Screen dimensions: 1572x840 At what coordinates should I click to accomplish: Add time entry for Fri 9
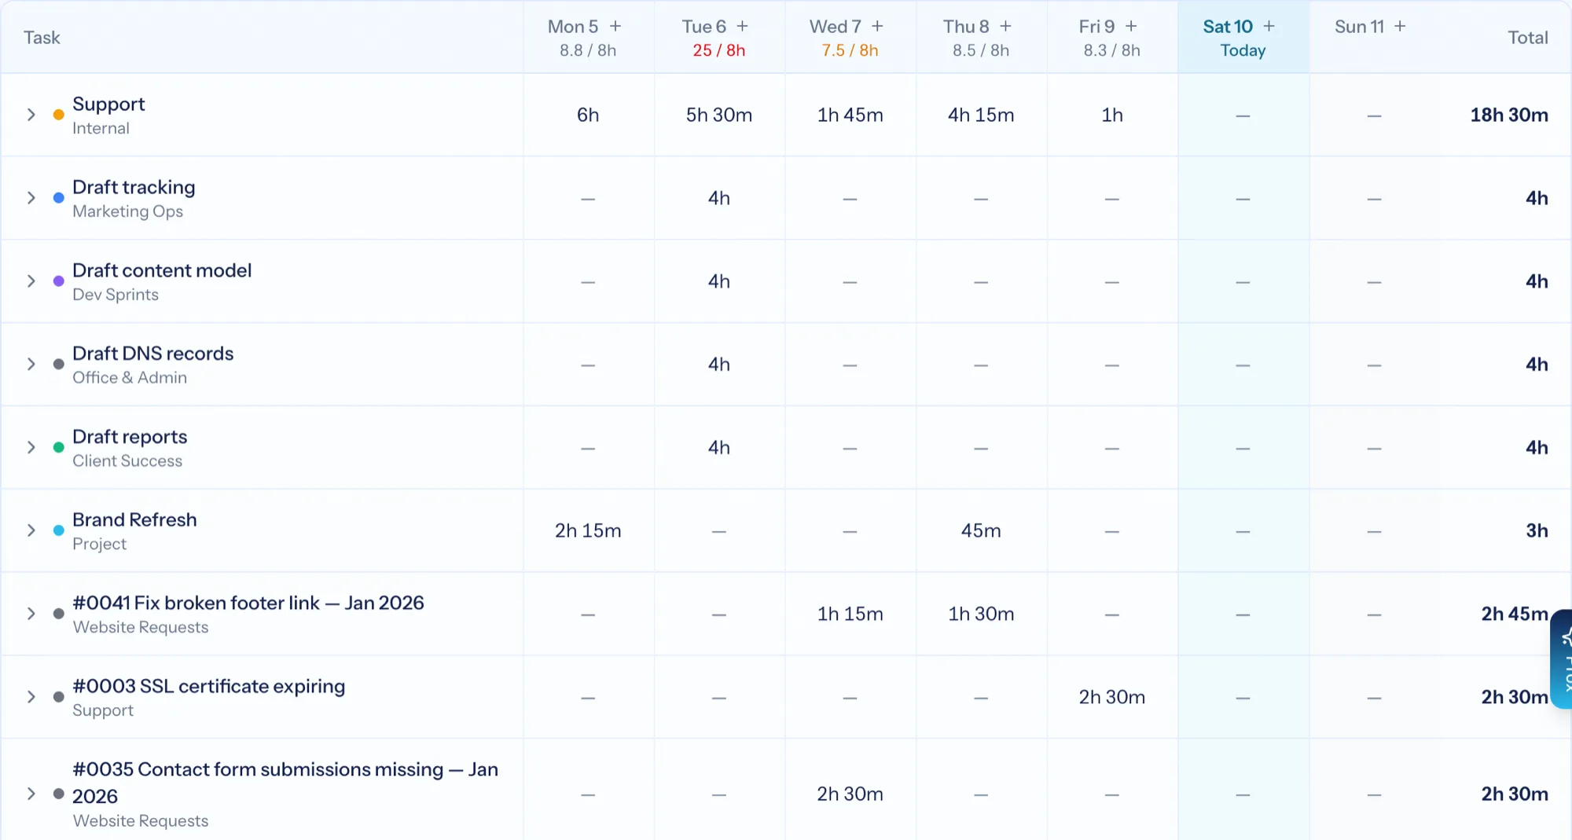[1131, 26]
